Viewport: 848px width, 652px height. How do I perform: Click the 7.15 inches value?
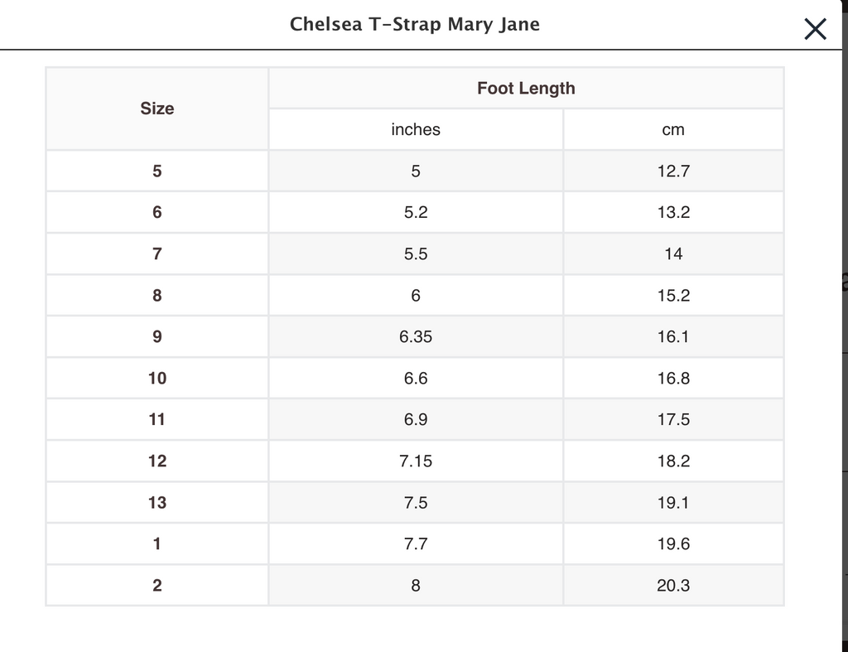coord(416,461)
